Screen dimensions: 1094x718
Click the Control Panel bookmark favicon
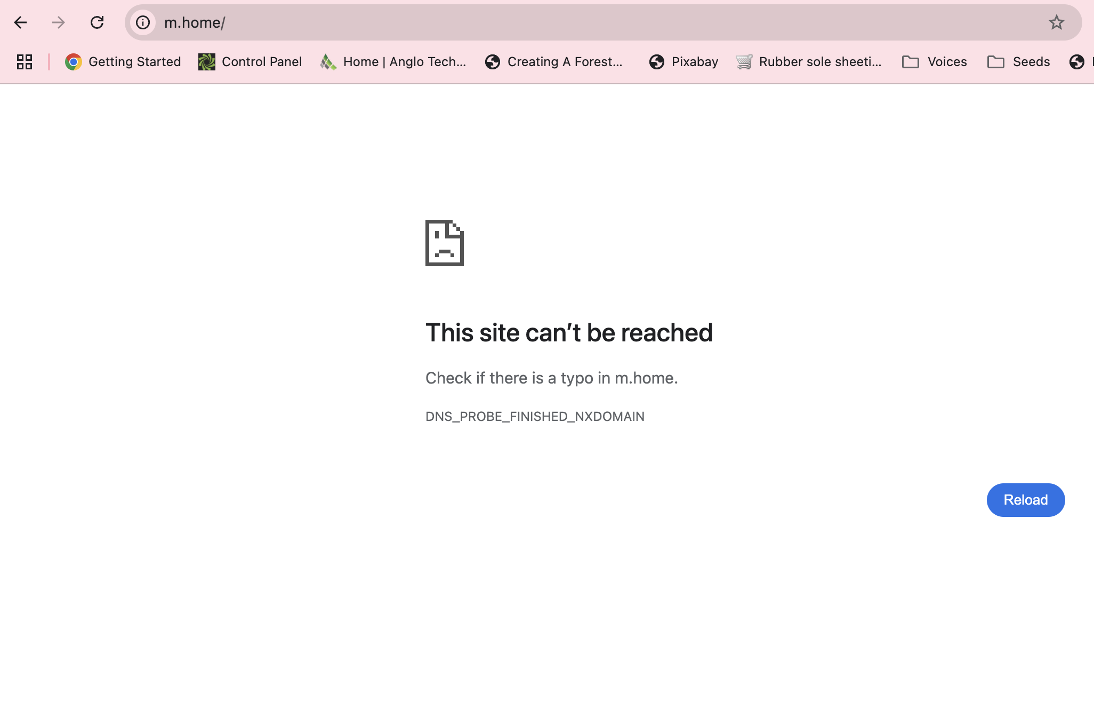(x=207, y=62)
